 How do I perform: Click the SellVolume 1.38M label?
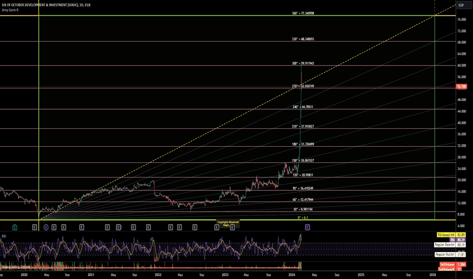coord(452,264)
